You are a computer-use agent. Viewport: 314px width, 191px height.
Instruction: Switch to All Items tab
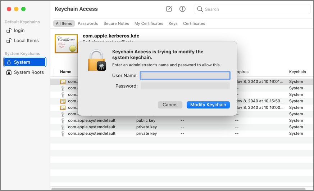[64, 23]
